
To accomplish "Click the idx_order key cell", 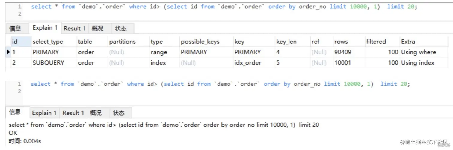I will (x=254, y=63).
